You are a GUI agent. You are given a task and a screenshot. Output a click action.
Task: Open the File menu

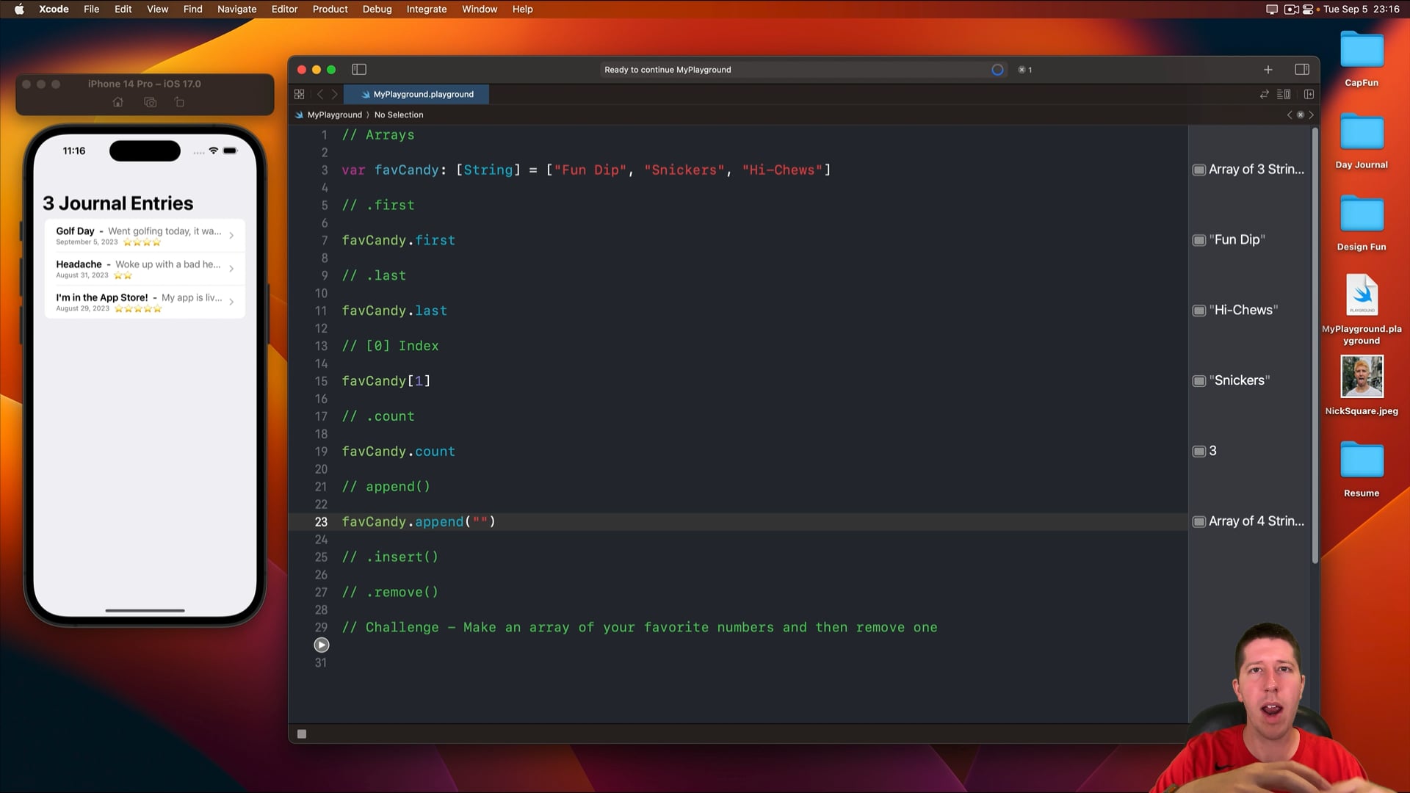pyautogui.click(x=91, y=9)
